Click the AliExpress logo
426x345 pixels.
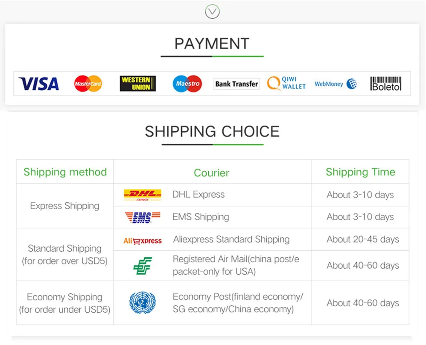pos(143,241)
